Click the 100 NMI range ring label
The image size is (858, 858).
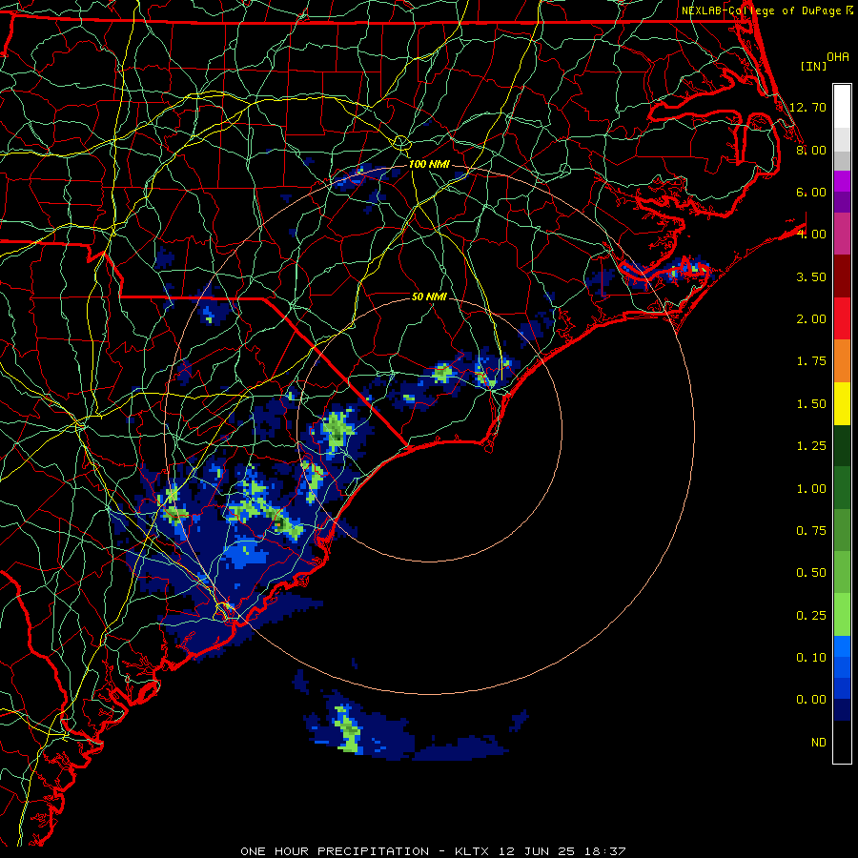429,164
